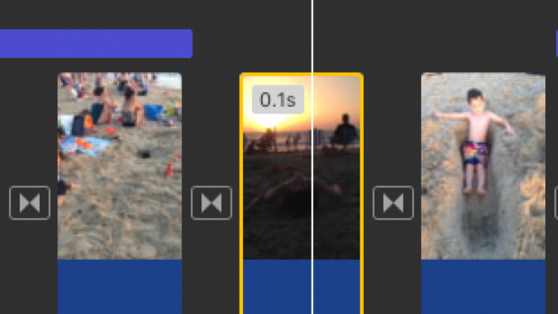Click the blue audio strip under the boy-in-sand clip
This screenshot has width=558, height=314.
click(x=483, y=287)
